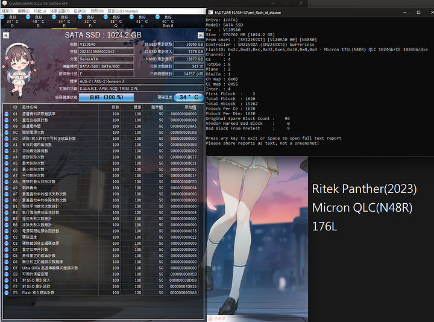Switch to the Disk 8 tab

pyautogui.click(x=168, y=21)
